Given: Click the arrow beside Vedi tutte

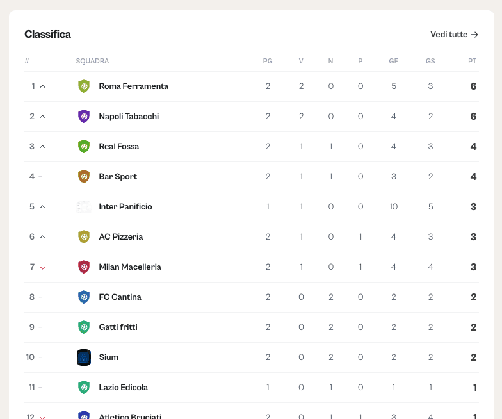Looking at the screenshot, I should coord(474,35).
